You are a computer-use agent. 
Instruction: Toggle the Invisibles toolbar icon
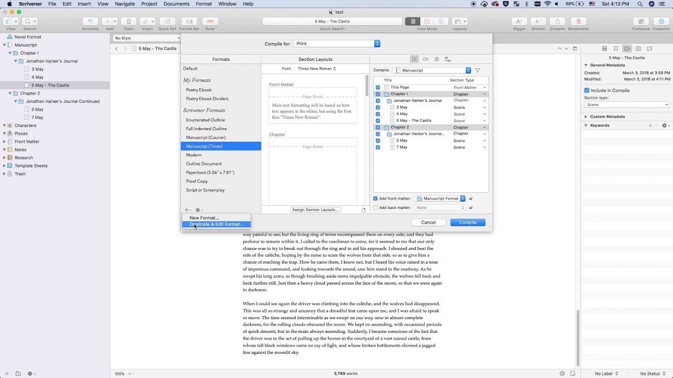point(90,22)
